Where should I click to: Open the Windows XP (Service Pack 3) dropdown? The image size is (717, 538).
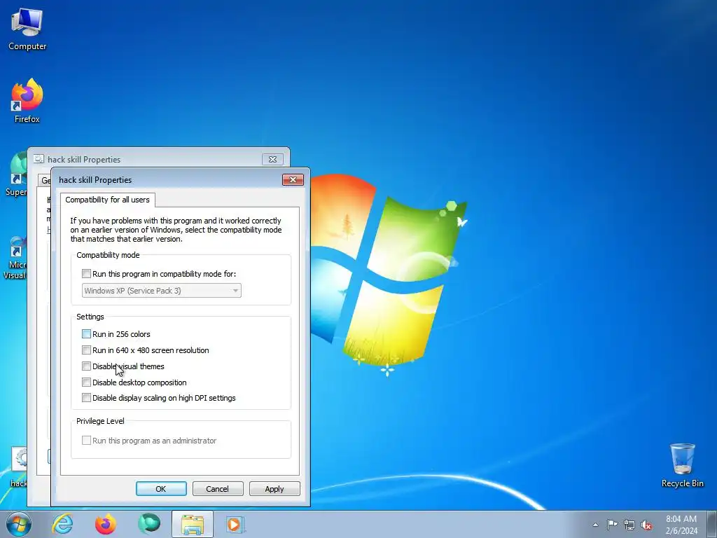pyautogui.click(x=162, y=291)
